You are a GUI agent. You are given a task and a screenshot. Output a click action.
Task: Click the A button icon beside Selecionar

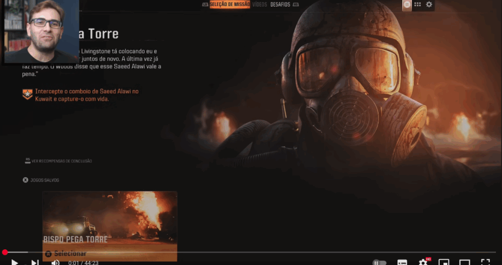pyautogui.click(x=48, y=254)
